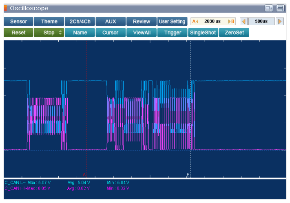This screenshot has width=290, height=203.
Task: Click the panel view icon in title bar
Action: coord(280,8)
